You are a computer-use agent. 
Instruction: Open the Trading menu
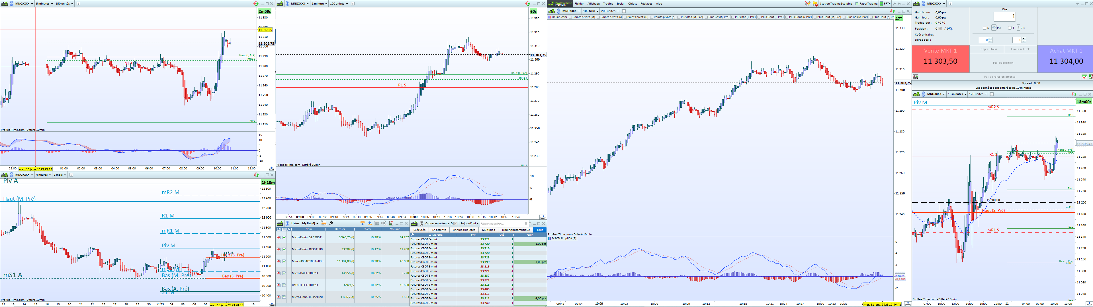pos(608,4)
